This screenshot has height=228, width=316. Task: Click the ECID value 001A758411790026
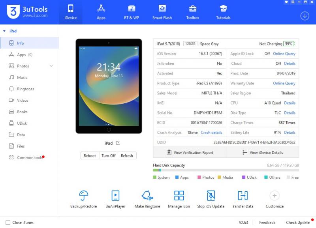(207, 123)
